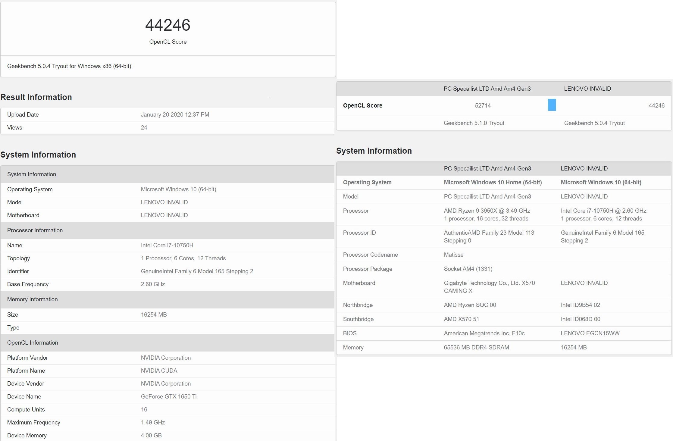Select the codename value Matisse

click(x=454, y=255)
